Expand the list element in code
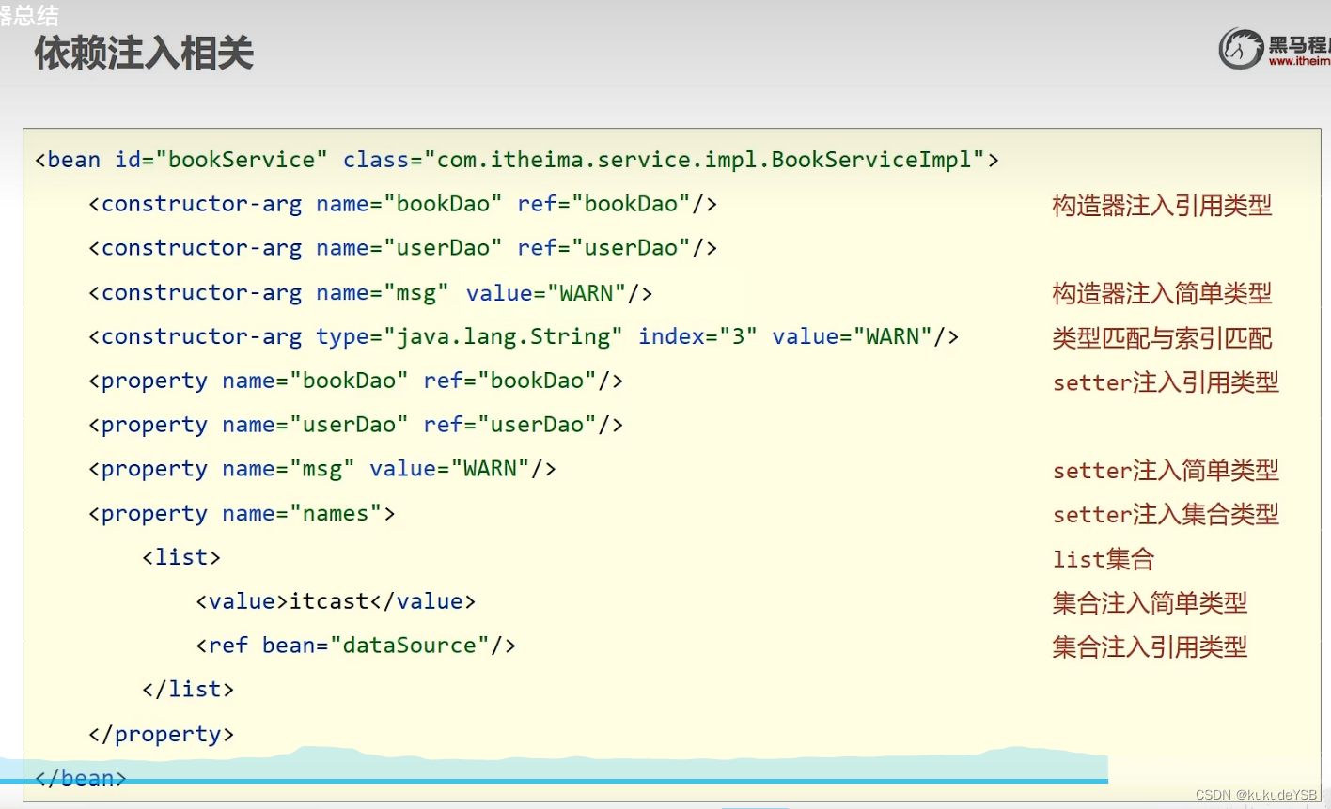The image size is (1331, 809). coord(180,556)
